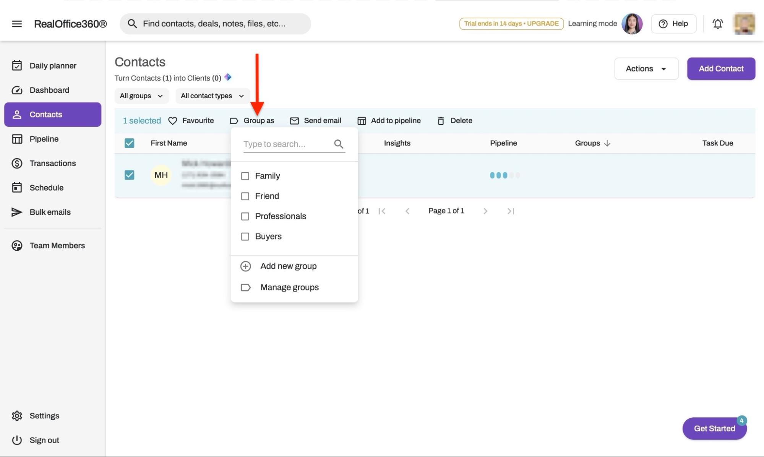764x457 pixels.
Task: Tick the Professionals group checkbox
Action: [x=245, y=216]
